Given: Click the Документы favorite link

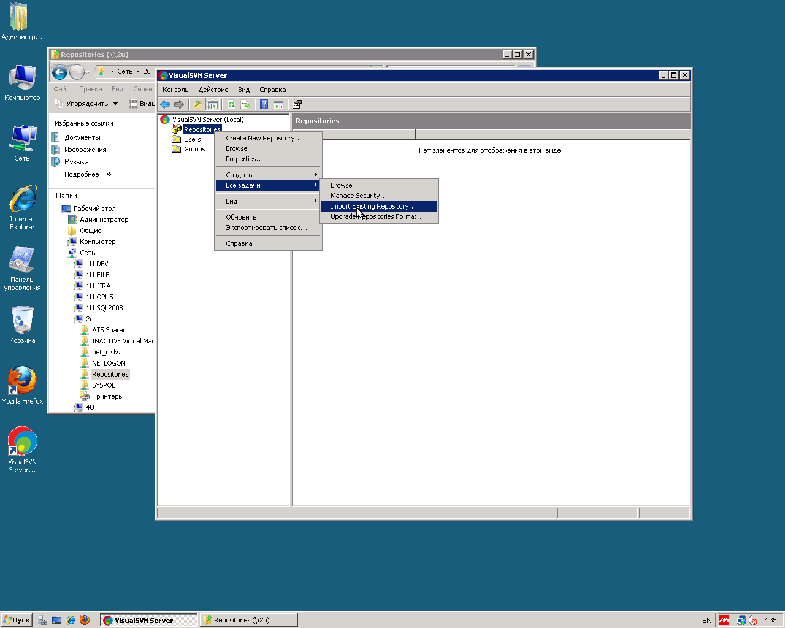Looking at the screenshot, I should pos(82,137).
